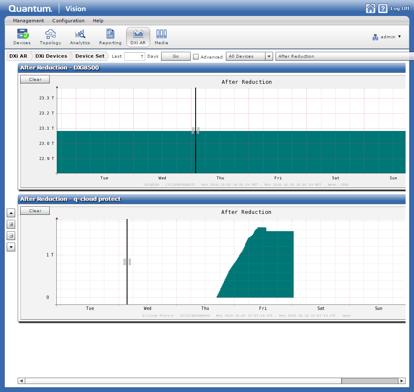Click Clear in q-cloud protect graph
Screen dimensions: 414x392
pos(35,211)
